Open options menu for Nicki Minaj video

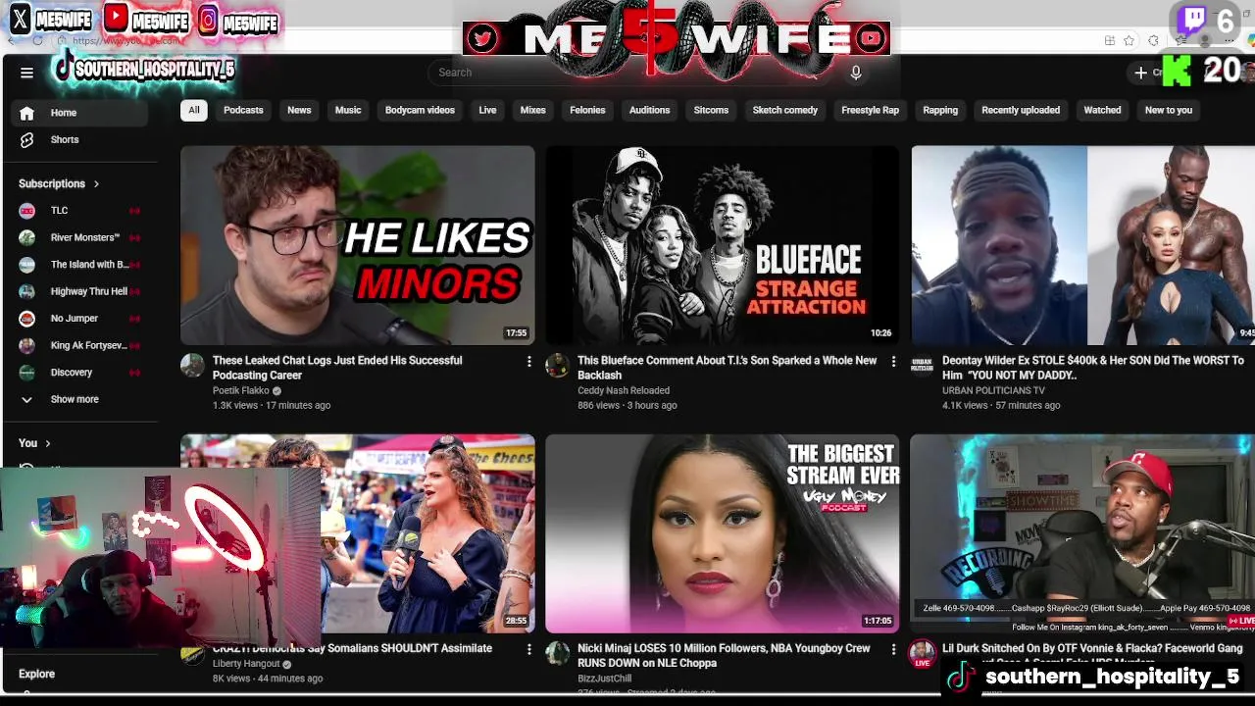893,649
